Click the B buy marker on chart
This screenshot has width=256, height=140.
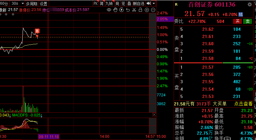coord(37,31)
